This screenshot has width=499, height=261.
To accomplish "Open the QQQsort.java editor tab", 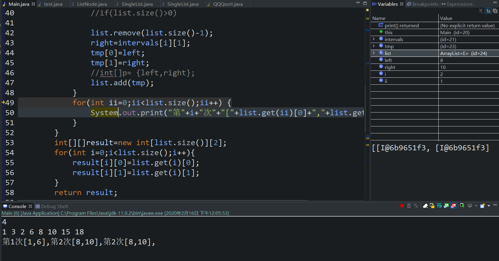I will (228, 4).
